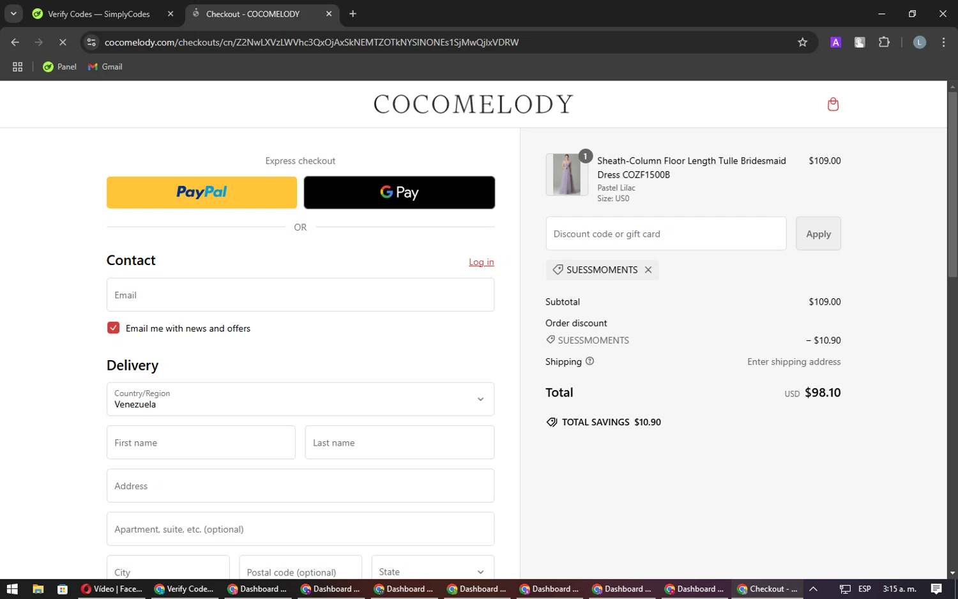
Task: Open the shopping bag cart icon
Action: 833,104
